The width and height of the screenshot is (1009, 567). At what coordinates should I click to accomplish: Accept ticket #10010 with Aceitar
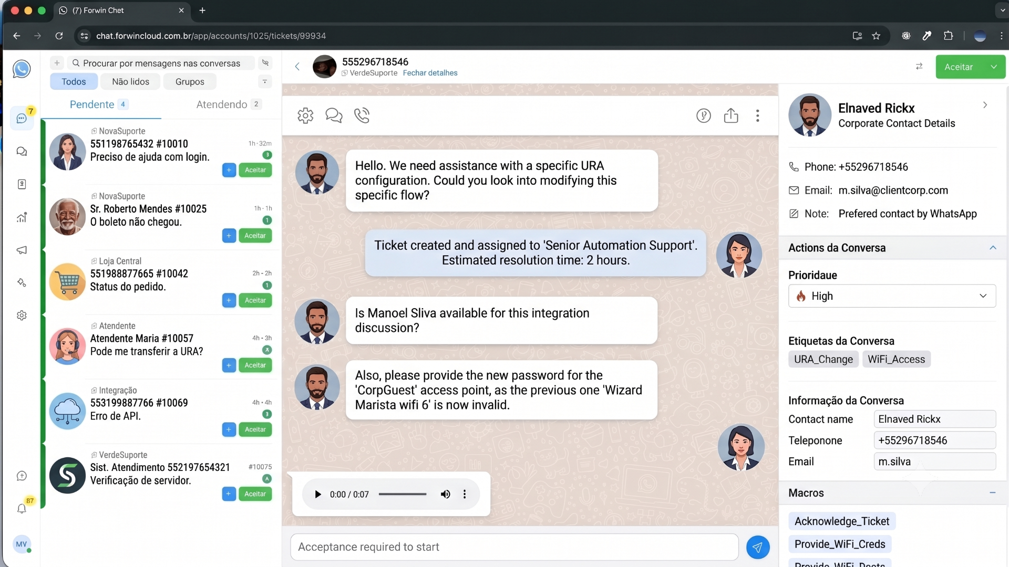(x=255, y=170)
